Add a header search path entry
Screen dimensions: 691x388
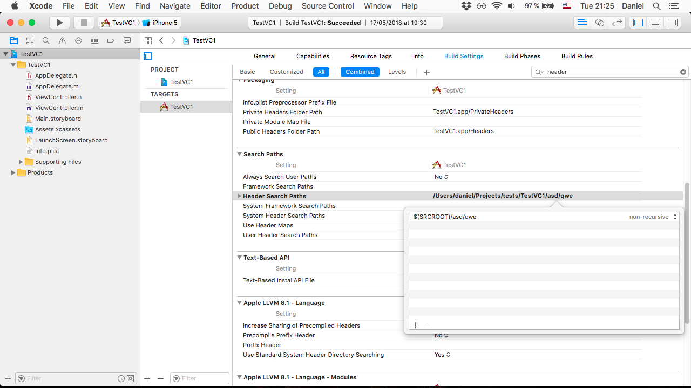tap(415, 325)
